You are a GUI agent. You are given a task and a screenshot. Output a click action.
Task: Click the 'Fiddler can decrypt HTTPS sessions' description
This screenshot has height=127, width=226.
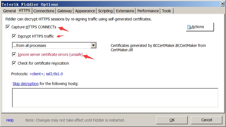79,19
